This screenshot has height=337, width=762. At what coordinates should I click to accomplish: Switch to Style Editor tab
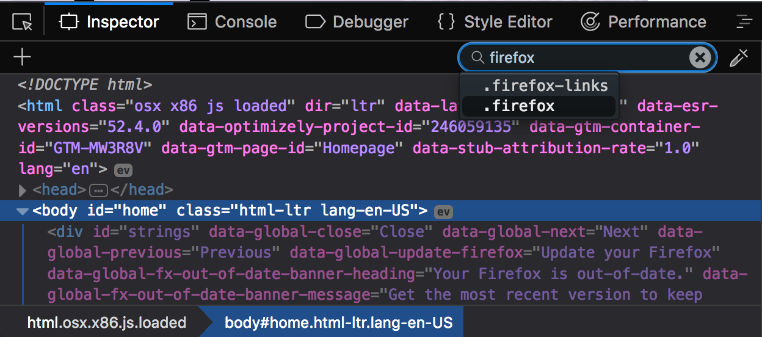point(495,23)
